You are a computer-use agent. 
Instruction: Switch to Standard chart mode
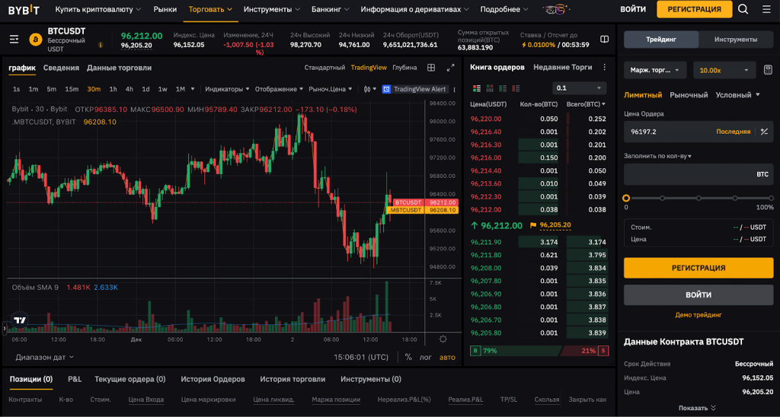324,68
